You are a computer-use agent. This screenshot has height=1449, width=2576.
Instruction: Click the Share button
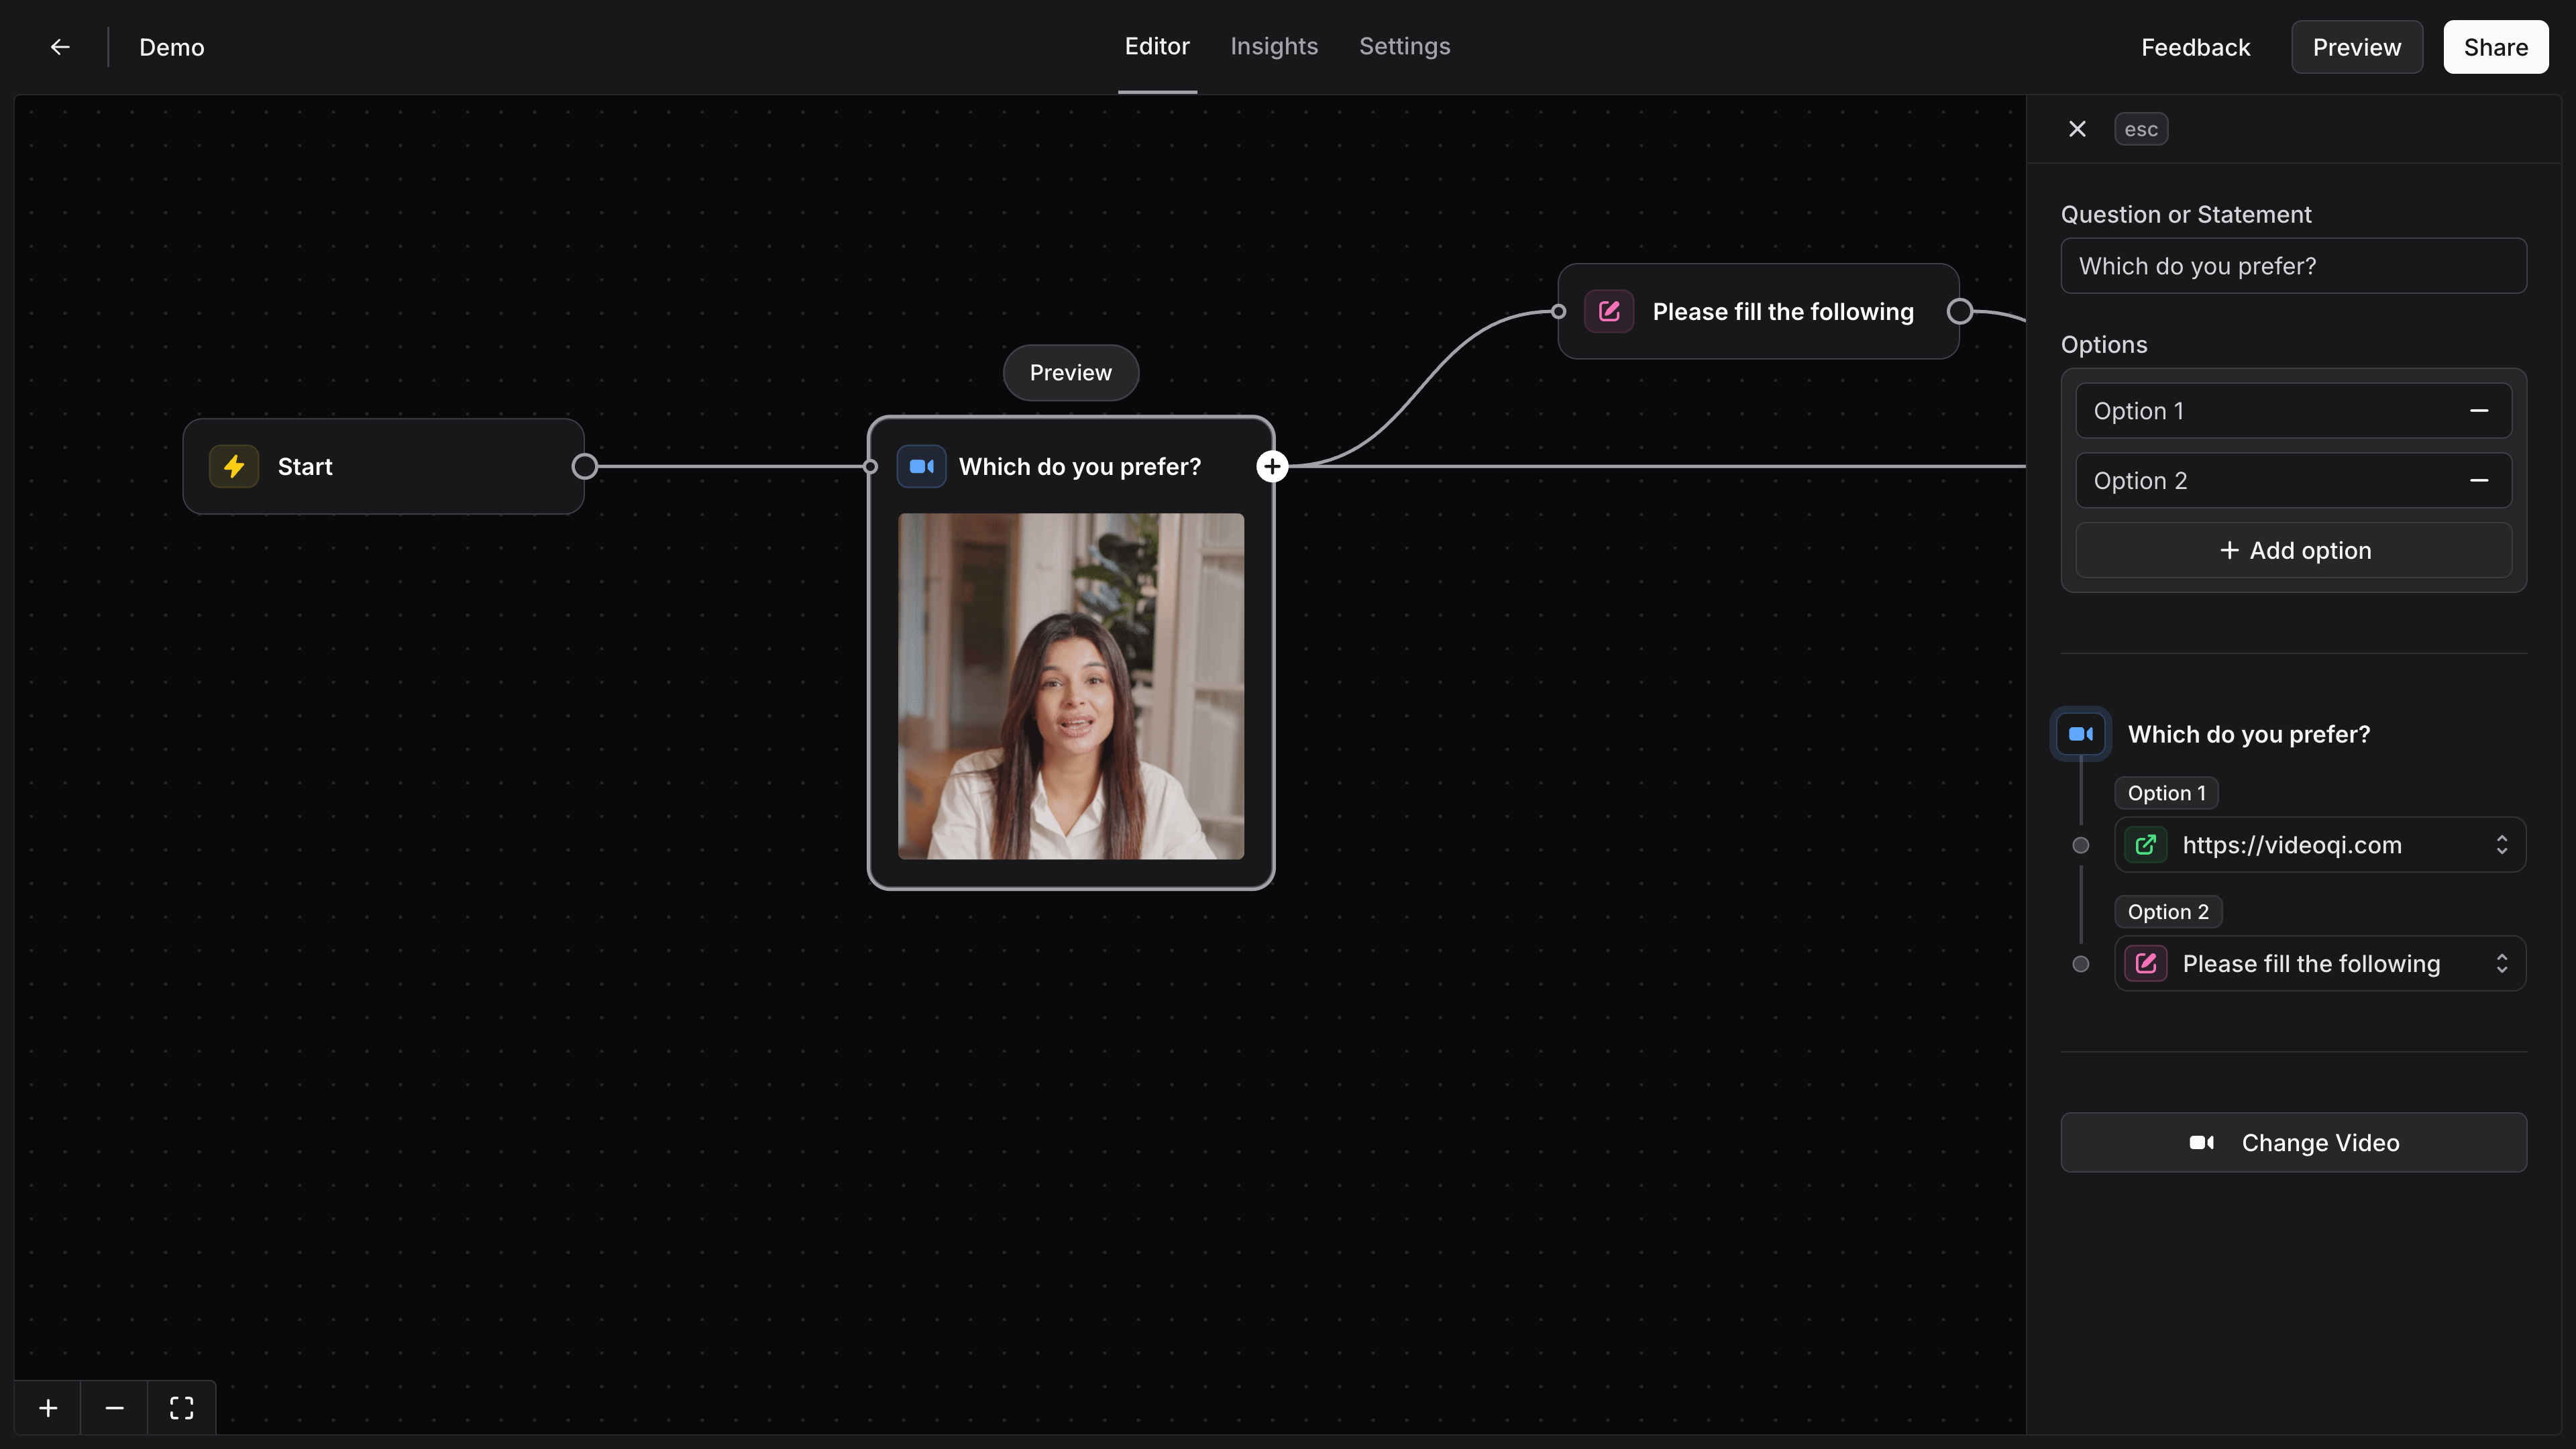(2495, 46)
